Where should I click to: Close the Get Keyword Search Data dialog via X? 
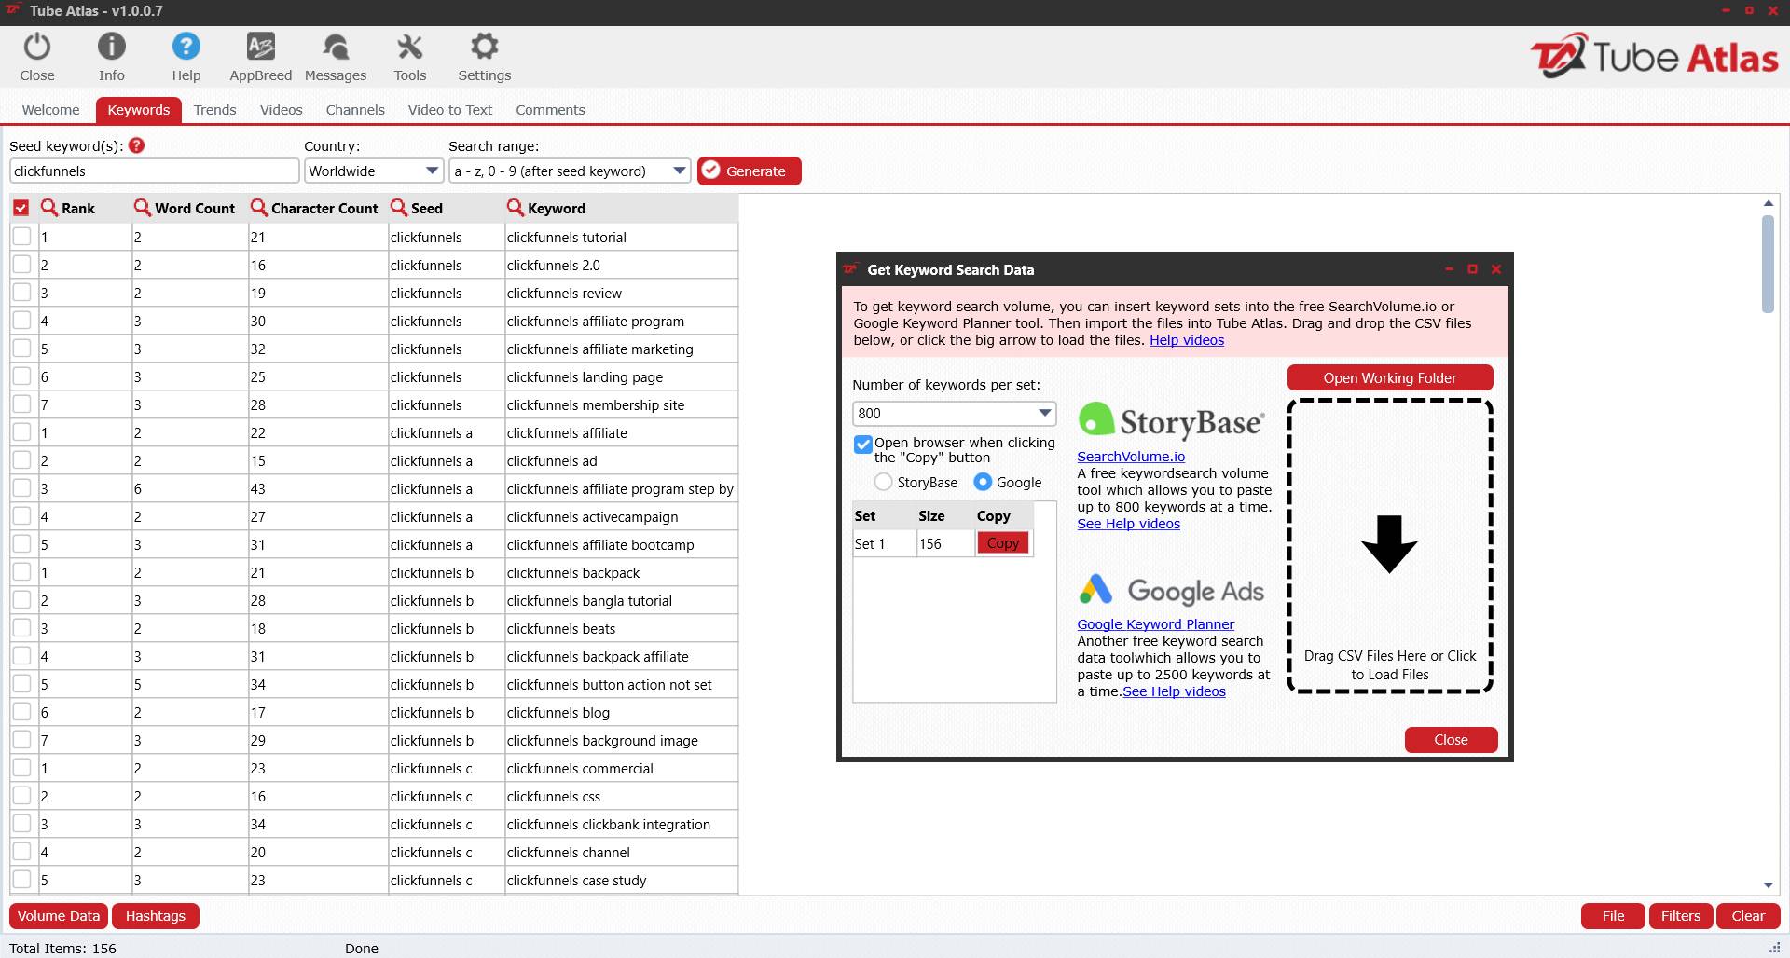point(1495,269)
